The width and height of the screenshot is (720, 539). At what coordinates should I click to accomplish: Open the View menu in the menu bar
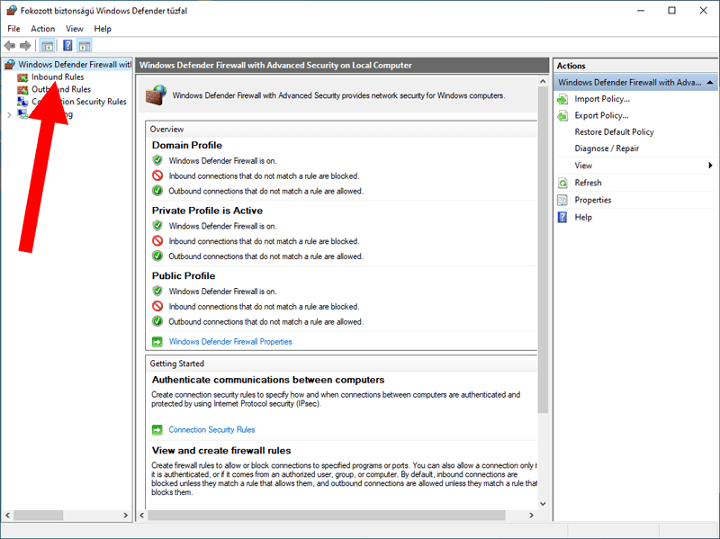(x=75, y=29)
